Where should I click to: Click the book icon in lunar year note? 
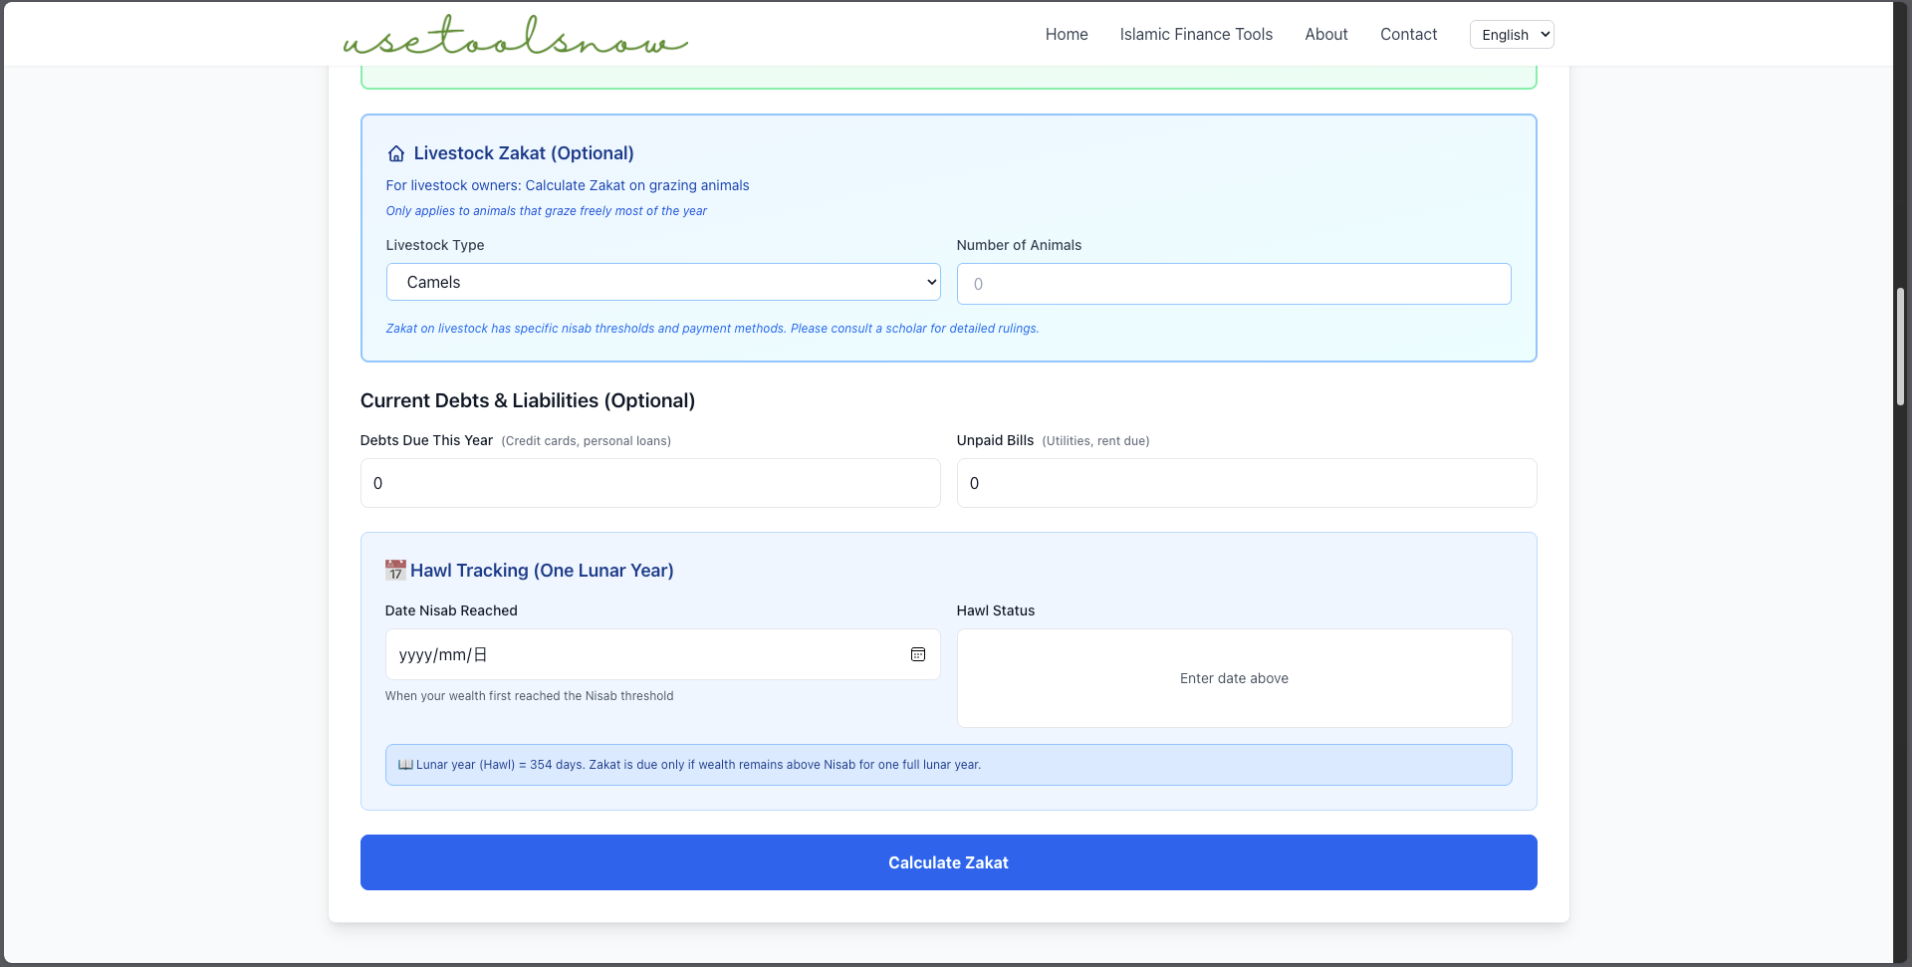[x=405, y=765]
